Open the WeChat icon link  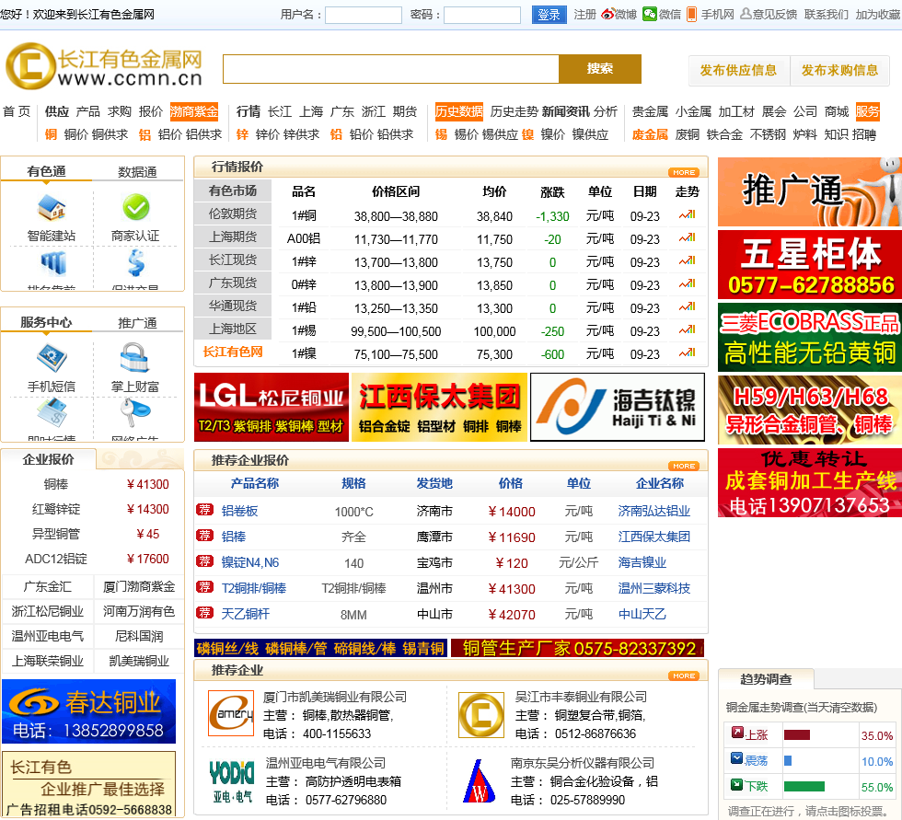point(650,14)
